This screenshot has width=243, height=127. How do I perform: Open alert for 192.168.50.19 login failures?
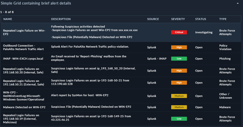[x=21, y=119]
